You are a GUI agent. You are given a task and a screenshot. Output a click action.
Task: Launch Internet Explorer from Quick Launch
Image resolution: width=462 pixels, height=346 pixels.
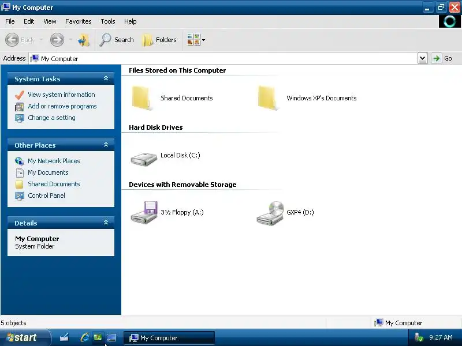(84, 337)
